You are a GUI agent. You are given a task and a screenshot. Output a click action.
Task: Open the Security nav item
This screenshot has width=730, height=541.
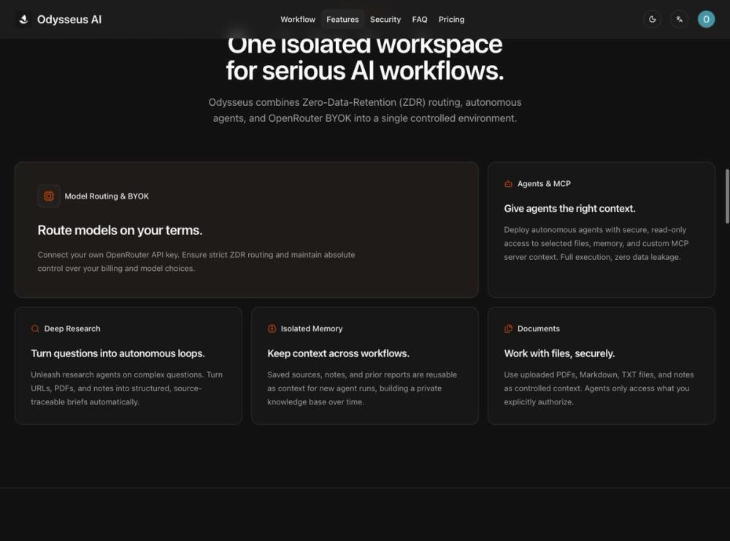tap(385, 20)
